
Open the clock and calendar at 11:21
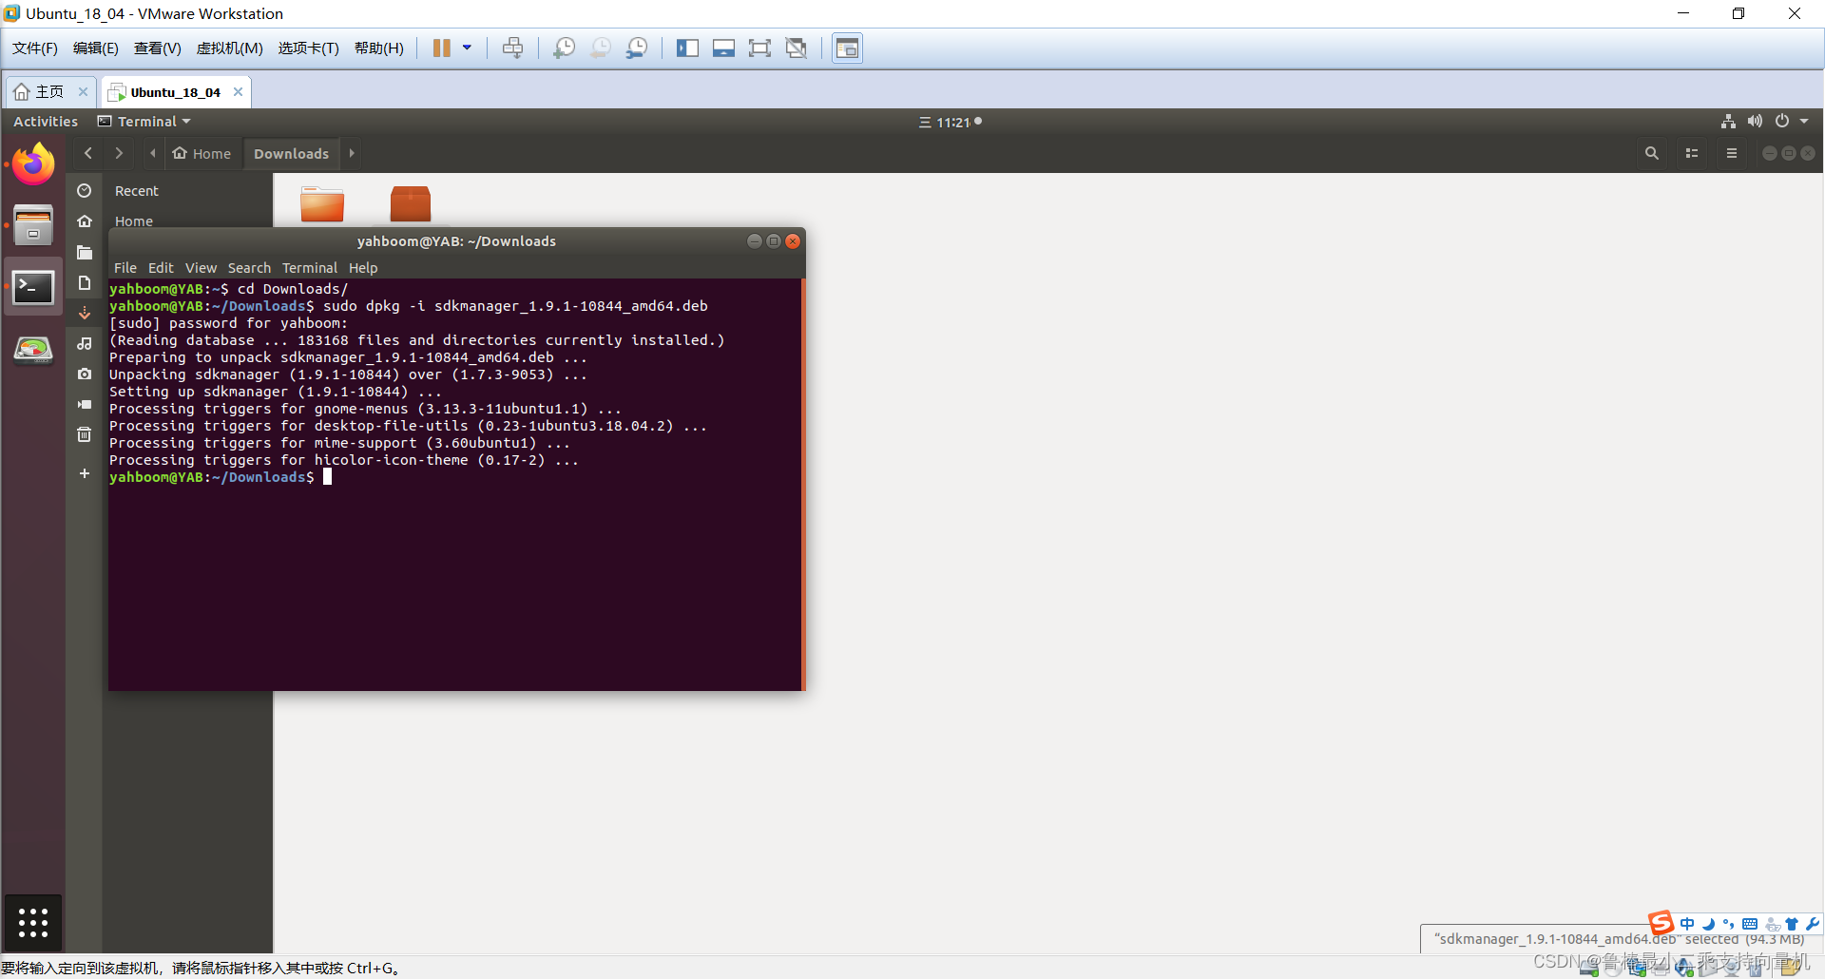tap(951, 122)
